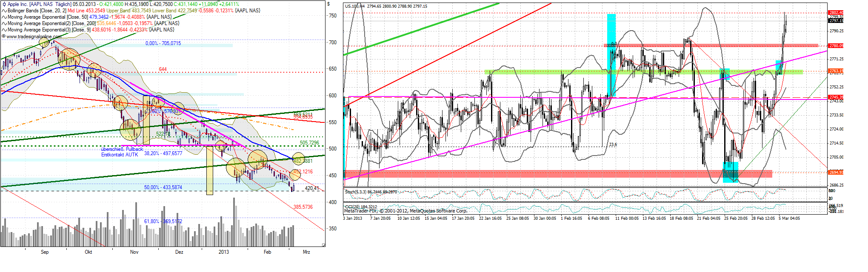Click the Sep month label on the time axis
Image resolution: width=868 pixels, height=272 pixels.
click(x=45, y=252)
